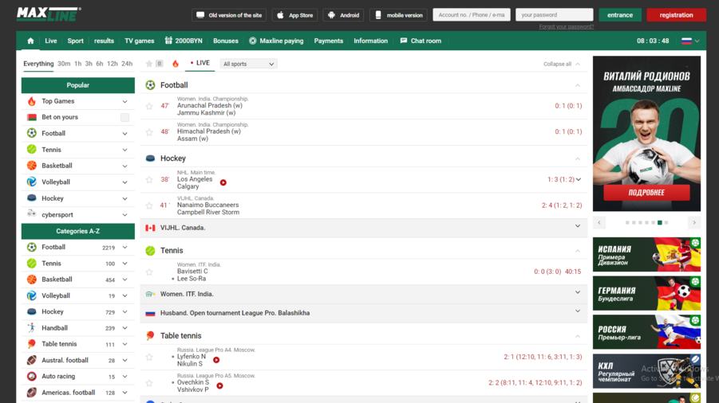Select the 3h time filter

point(89,64)
